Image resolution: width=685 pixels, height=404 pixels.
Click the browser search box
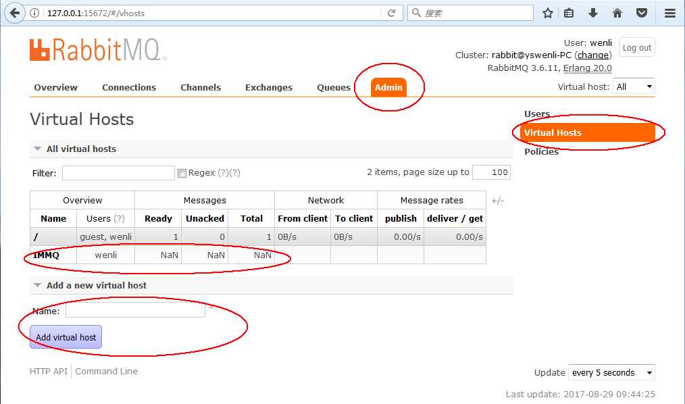tap(470, 13)
